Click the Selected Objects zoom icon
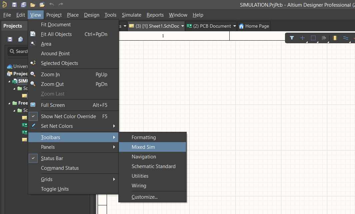The height and width of the screenshot is (214, 355). coord(33,63)
